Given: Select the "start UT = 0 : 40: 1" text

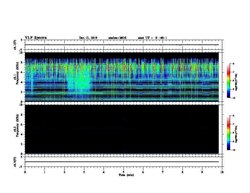Looking at the screenshot, I should (x=152, y=38).
